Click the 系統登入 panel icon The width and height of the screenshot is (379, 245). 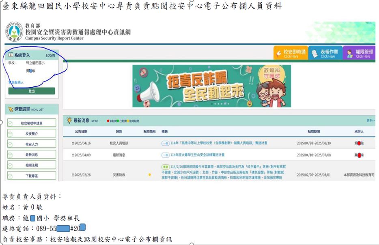11,55
